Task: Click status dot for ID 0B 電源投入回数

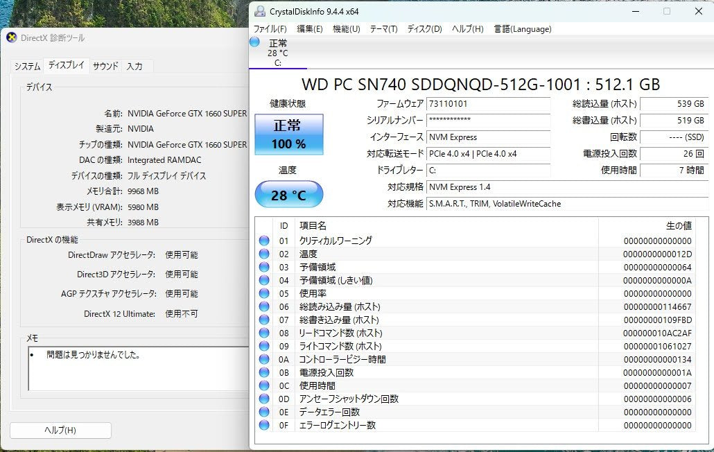Action: (264, 372)
